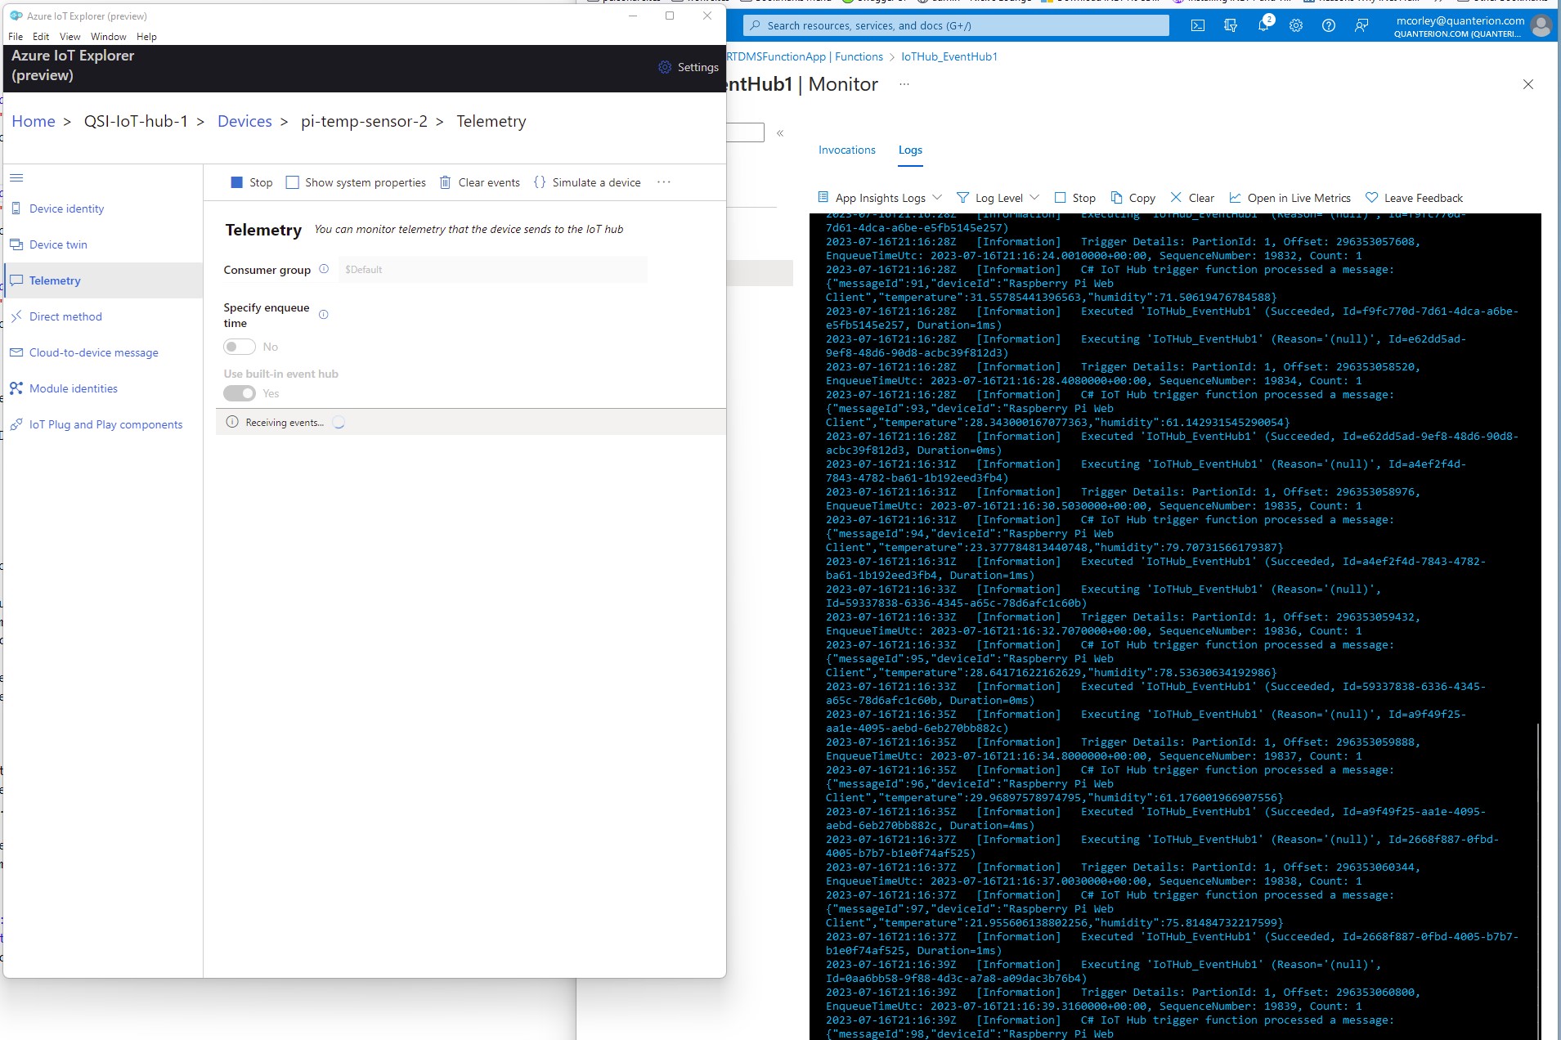Click the Consumer group info icon
1561x1040 pixels.
(324, 269)
